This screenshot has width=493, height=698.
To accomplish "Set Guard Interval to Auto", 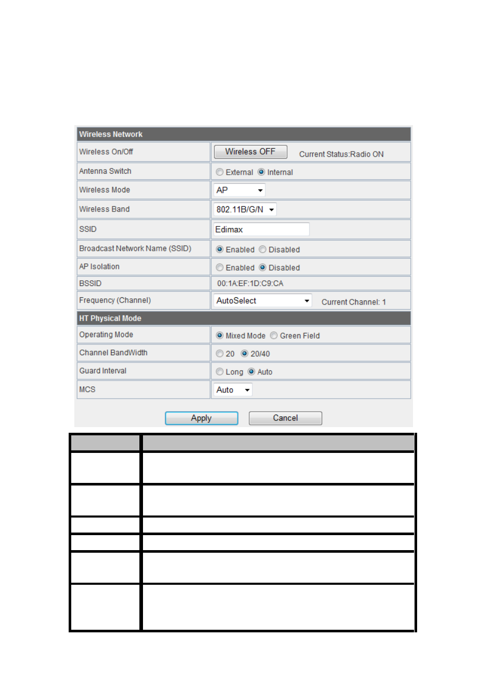I will [x=251, y=372].
